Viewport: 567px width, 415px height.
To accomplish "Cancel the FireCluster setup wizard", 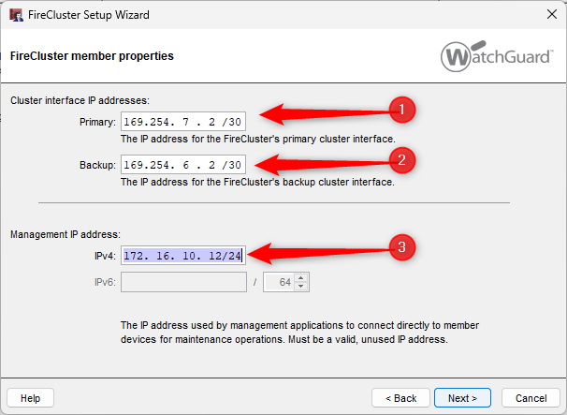I will coord(531,398).
